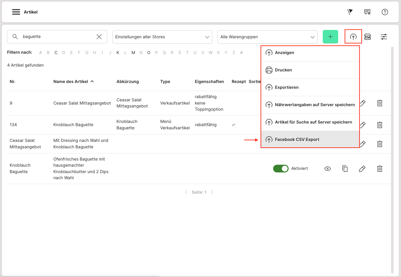The width and height of the screenshot is (401, 277).
Task: Click the flag icon in header
Action: tap(350, 12)
